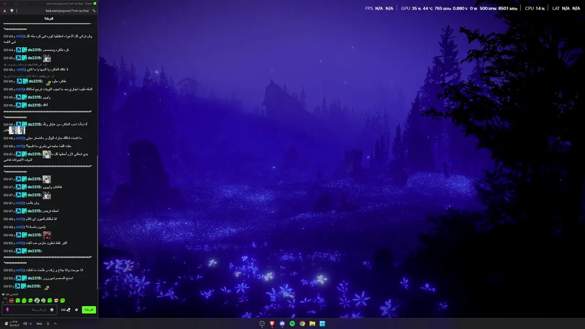Click the microphone tray icon
This screenshot has height=329, width=585.
48,324
